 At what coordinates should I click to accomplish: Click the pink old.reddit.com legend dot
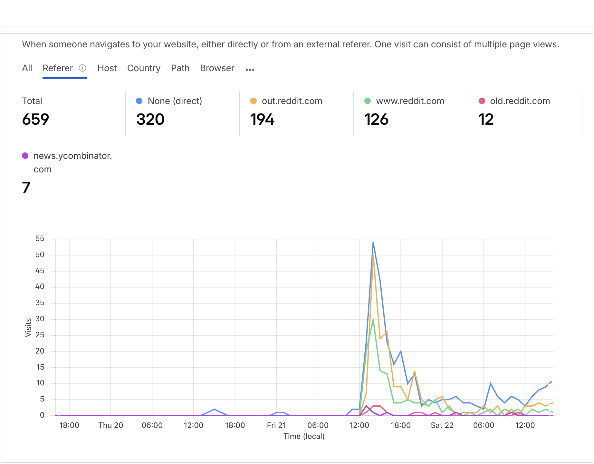481,101
